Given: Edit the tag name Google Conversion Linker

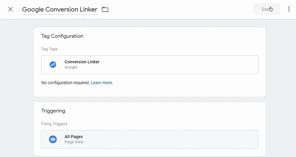Looking at the screenshot, I should coord(60,9).
